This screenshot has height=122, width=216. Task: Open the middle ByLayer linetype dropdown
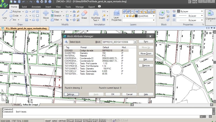(202, 16)
